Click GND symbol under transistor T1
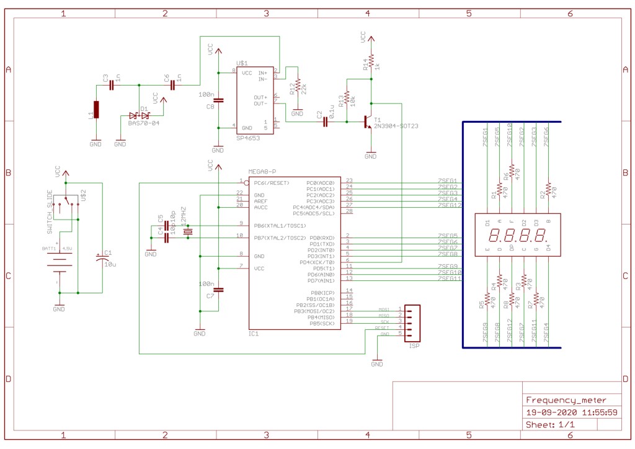This screenshot has height=449, width=635. [x=371, y=154]
